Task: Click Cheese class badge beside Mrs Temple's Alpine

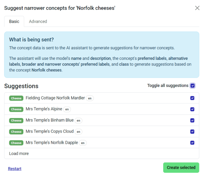Action: [x=16, y=109]
